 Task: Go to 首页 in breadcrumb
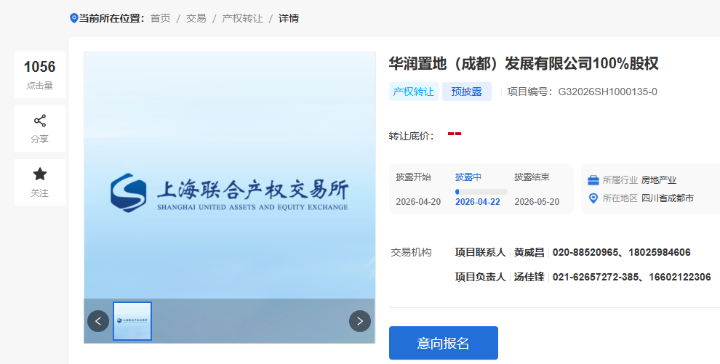point(160,18)
